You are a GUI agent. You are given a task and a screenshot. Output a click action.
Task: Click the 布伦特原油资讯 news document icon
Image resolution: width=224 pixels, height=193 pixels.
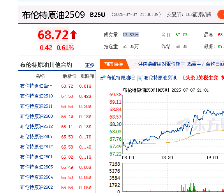(x=140, y=78)
